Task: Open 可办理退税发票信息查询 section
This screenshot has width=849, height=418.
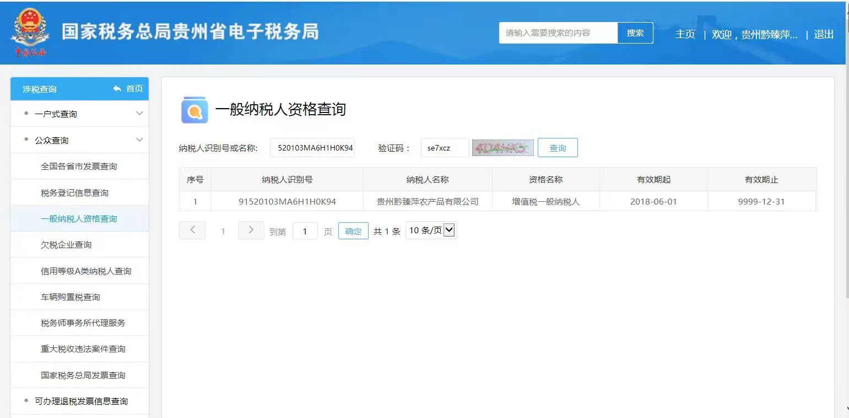Action: pos(81,401)
